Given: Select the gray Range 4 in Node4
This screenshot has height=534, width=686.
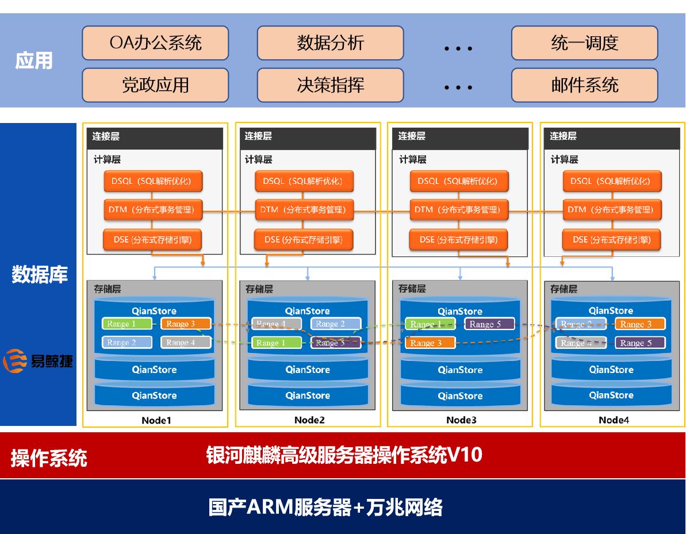Looking at the screenshot, I should pyautogui.click(x=581, y=343).
